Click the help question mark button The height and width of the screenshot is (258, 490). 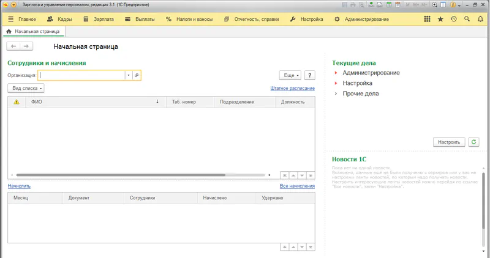coord(310,75)
